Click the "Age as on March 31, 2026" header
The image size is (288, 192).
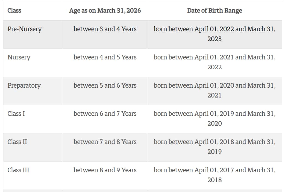point(105,11)
